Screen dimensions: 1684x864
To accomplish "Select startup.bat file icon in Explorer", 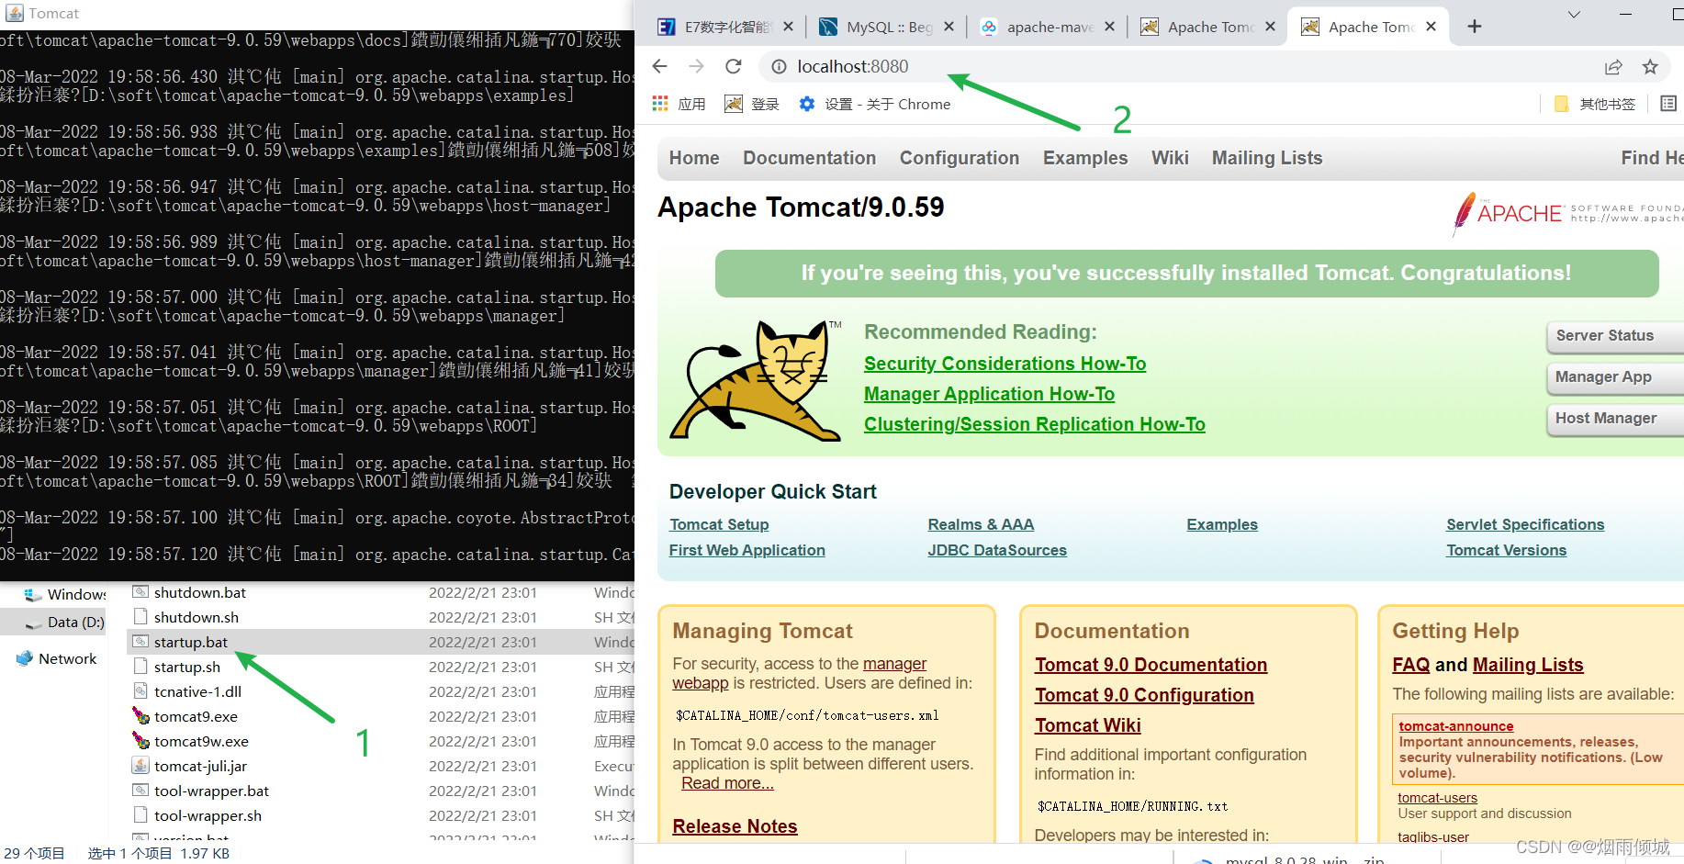I will coord(140,641).
